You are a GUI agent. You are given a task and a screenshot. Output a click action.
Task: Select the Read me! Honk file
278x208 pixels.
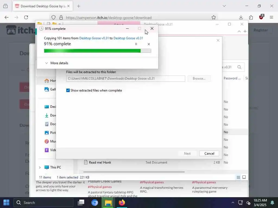(100, 162)
